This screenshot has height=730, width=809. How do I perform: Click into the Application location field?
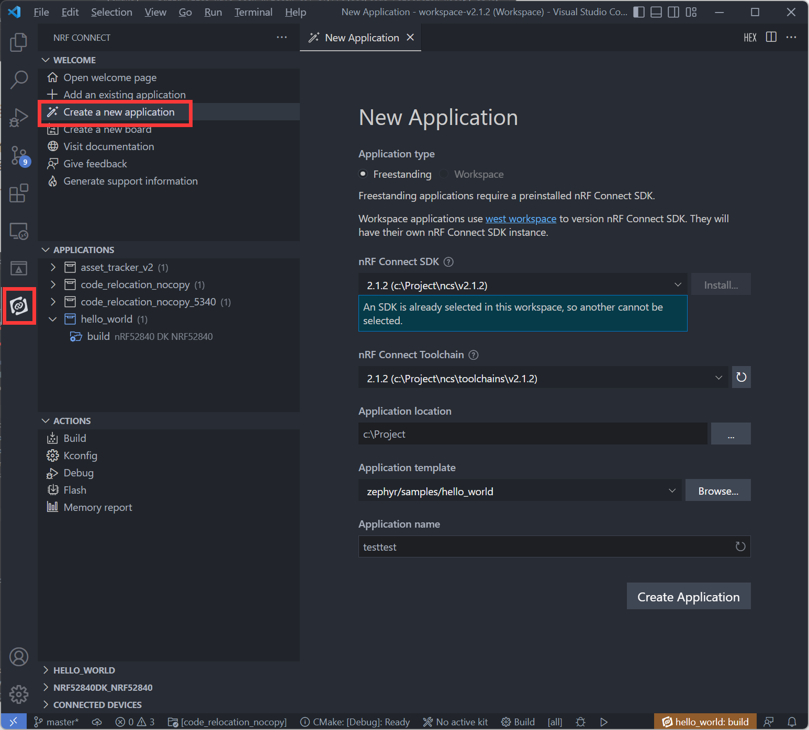coord(533,434)
